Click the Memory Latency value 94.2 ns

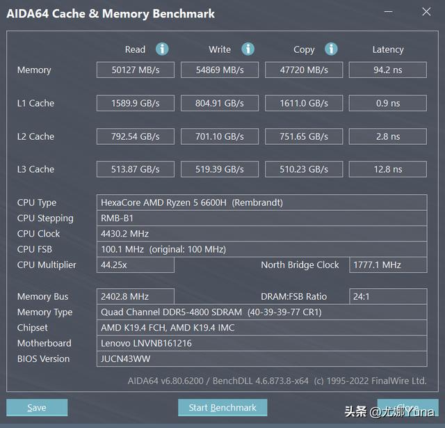387,70
